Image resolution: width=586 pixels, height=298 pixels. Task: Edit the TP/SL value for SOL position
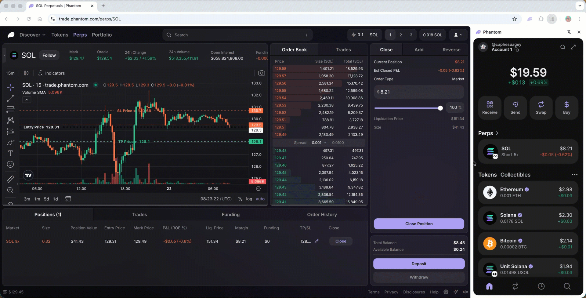[317, 241]
